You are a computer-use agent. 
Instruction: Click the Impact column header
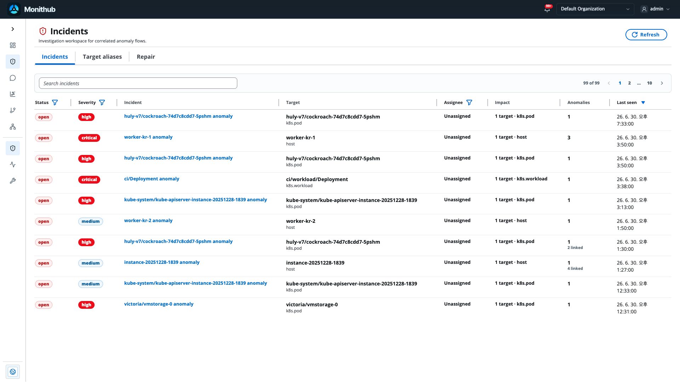[x=502, y=103]
